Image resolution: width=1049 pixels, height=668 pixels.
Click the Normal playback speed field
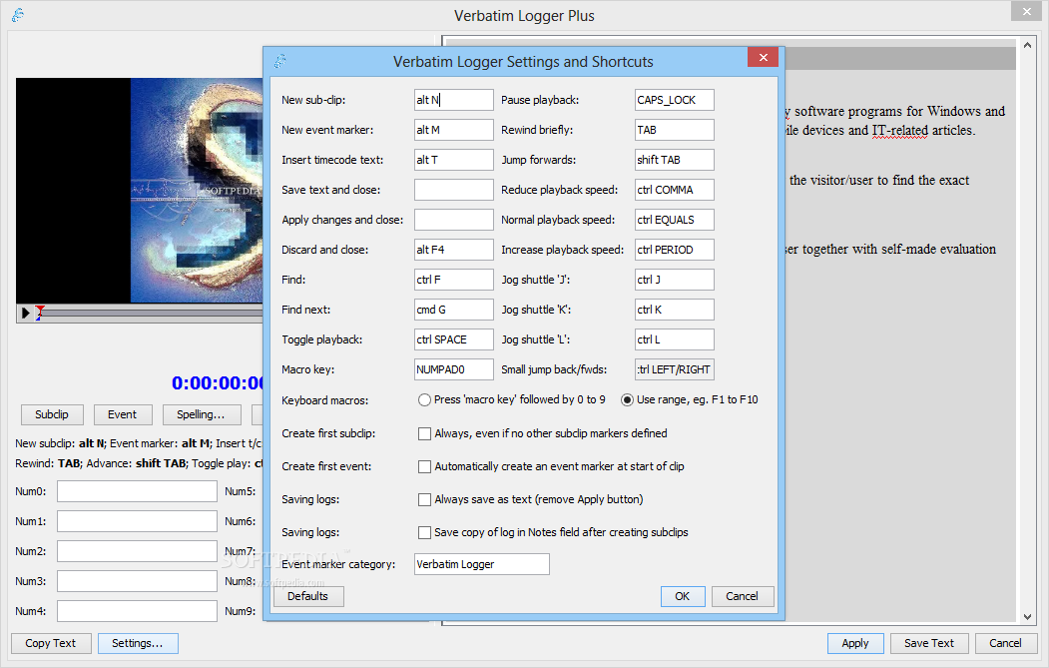click(675, 220)
